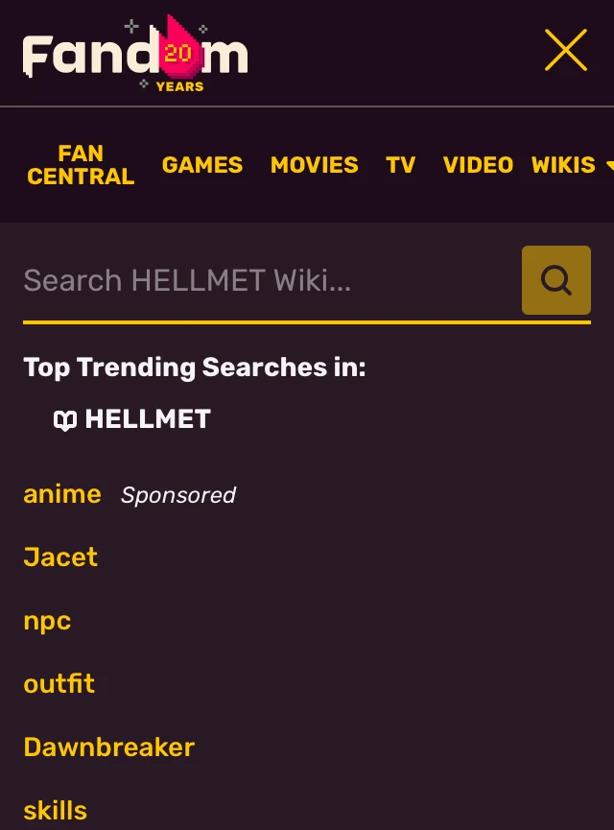Click the book icon beside HELLMET
This screenshot has height=830, width=614.
coord(64,420)
